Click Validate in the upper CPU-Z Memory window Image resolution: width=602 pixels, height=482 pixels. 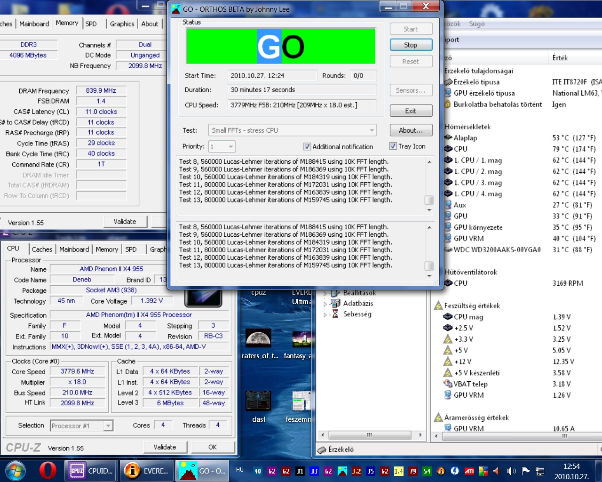[x=125, y=221]
